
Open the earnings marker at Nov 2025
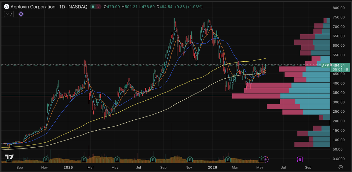click(190, 160)
